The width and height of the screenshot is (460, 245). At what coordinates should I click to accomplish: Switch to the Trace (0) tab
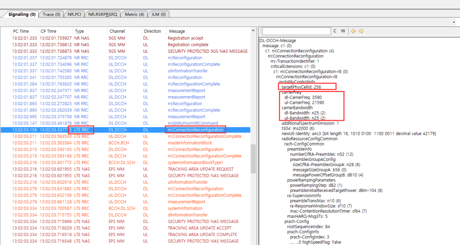52,14
